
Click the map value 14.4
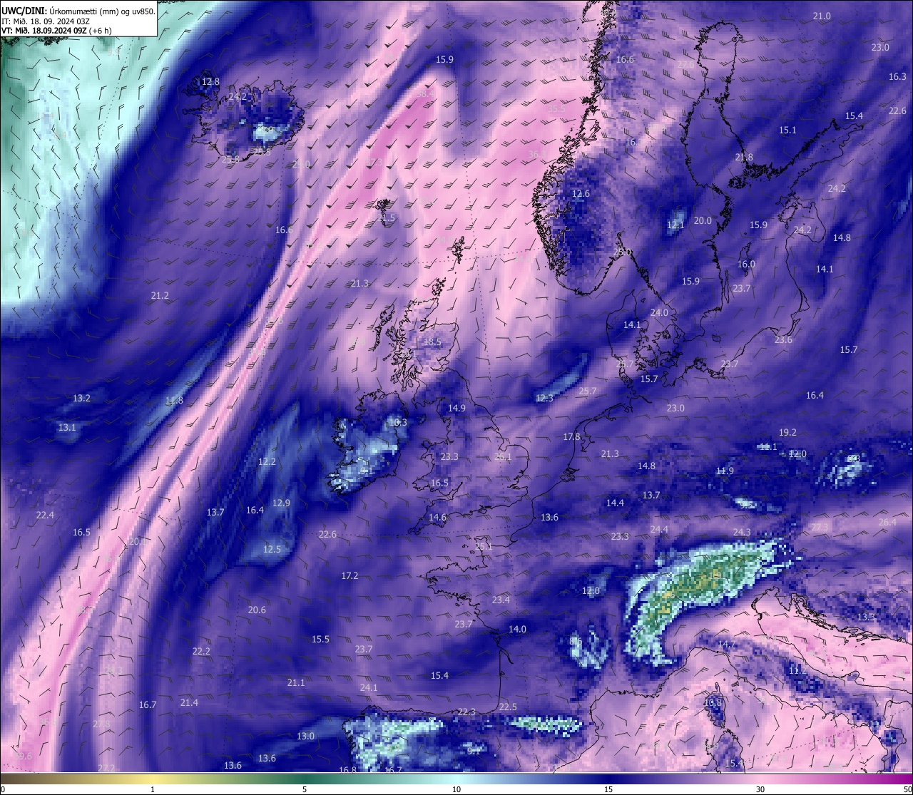pyautogui.click(x=615, y=503)
